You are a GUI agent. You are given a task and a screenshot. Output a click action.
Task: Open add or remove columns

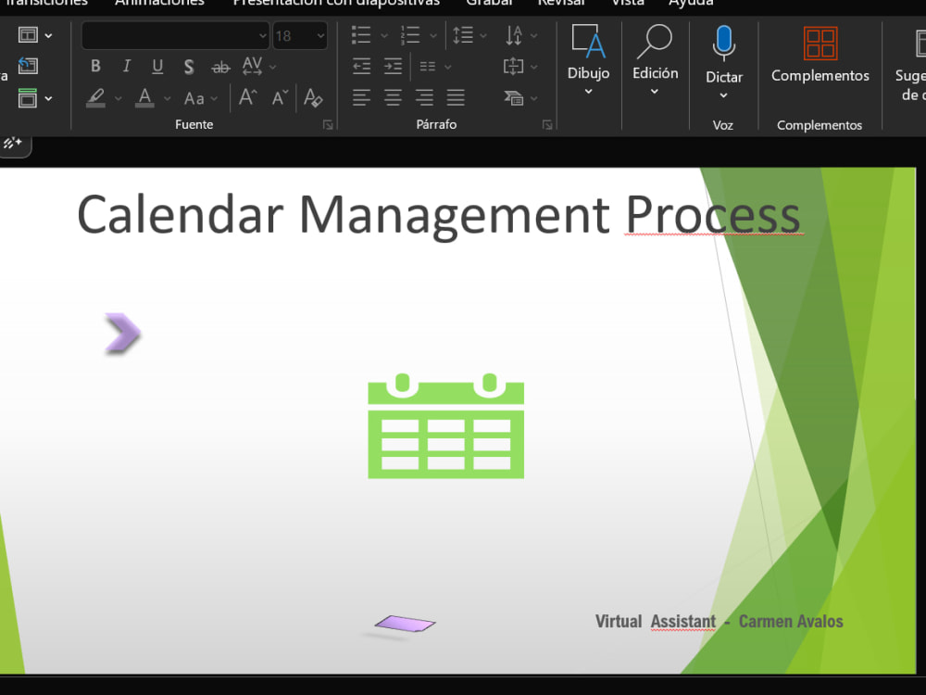(434, 67)
